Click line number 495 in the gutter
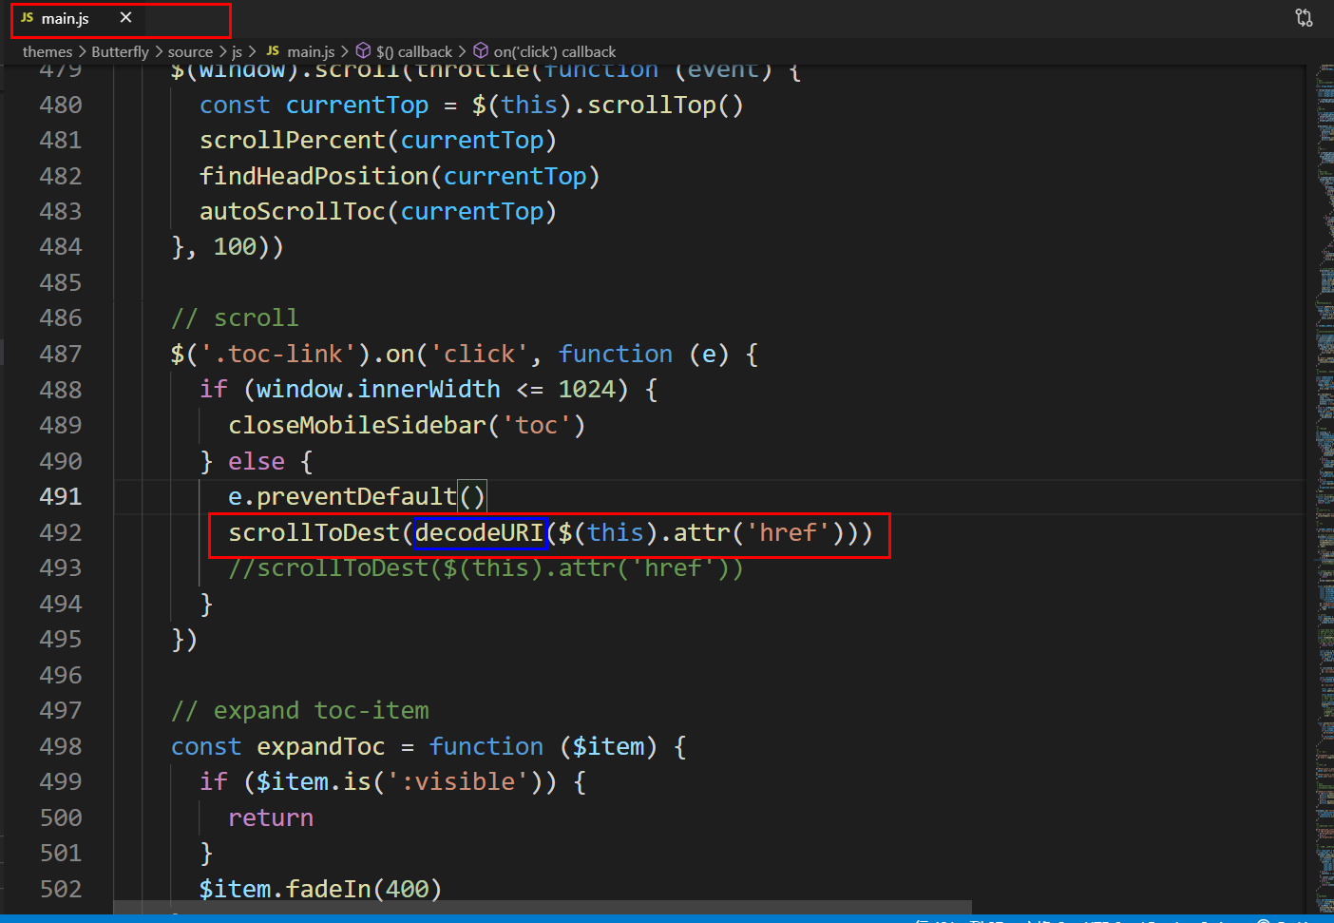 61,639
